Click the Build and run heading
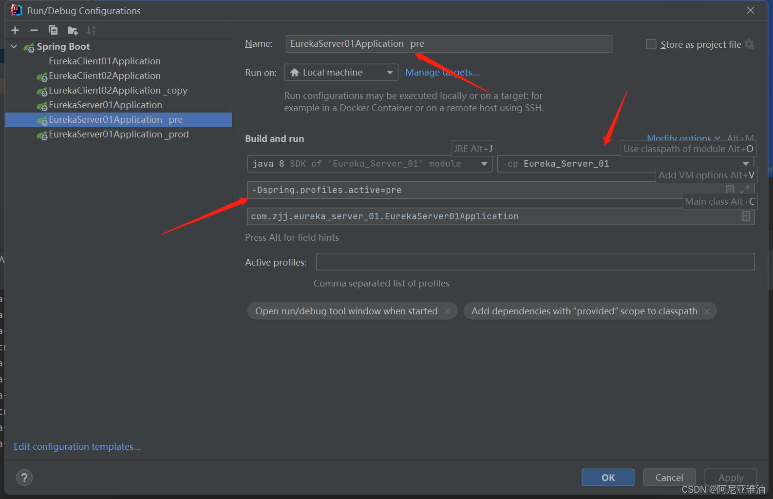The width and height of the screenshot is (773, 499). [x=275, y=138]
